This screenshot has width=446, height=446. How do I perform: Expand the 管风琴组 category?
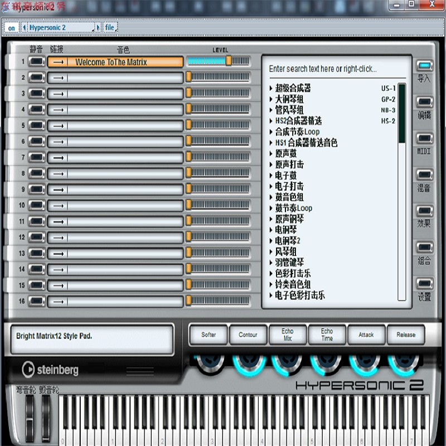271,110
